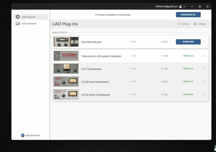Image resolution: width=216 pixels, height=152 pixels.
Task: Open more options for Pure Plate Reverb
Action: [205, 42]
